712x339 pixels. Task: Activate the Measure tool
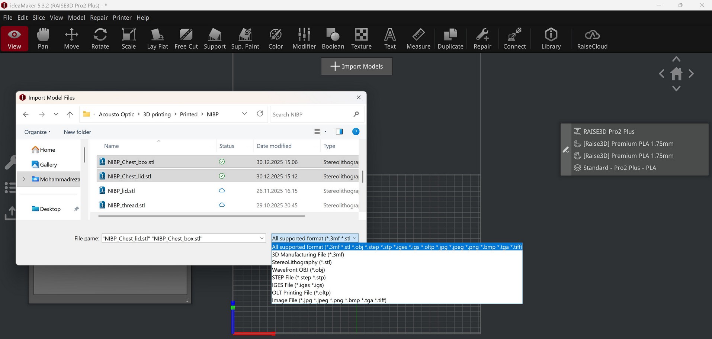[418, 39]
